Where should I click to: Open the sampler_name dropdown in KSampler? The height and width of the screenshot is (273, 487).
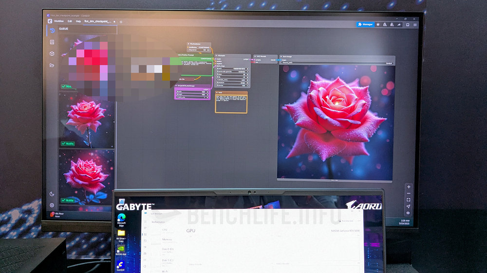click(232, 80)
